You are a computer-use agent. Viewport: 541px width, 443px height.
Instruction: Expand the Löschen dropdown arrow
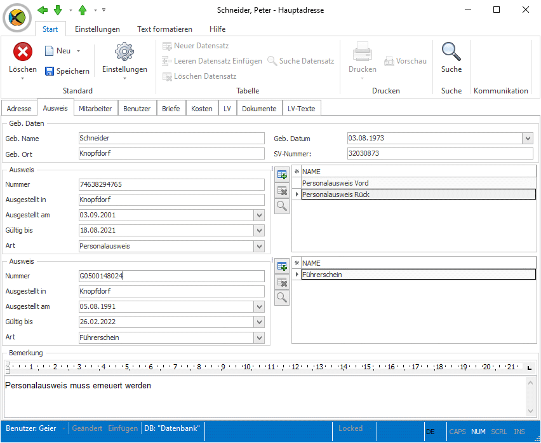[x=22, y=78]
